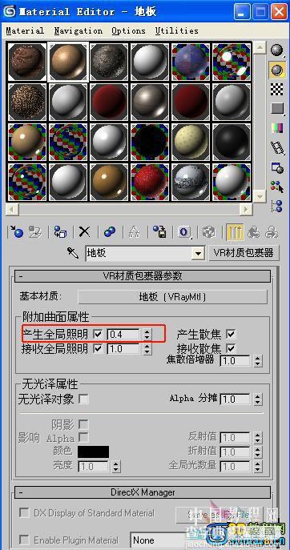Click the Video Color Check icon

pyautogui.click(x=277, y=128)
